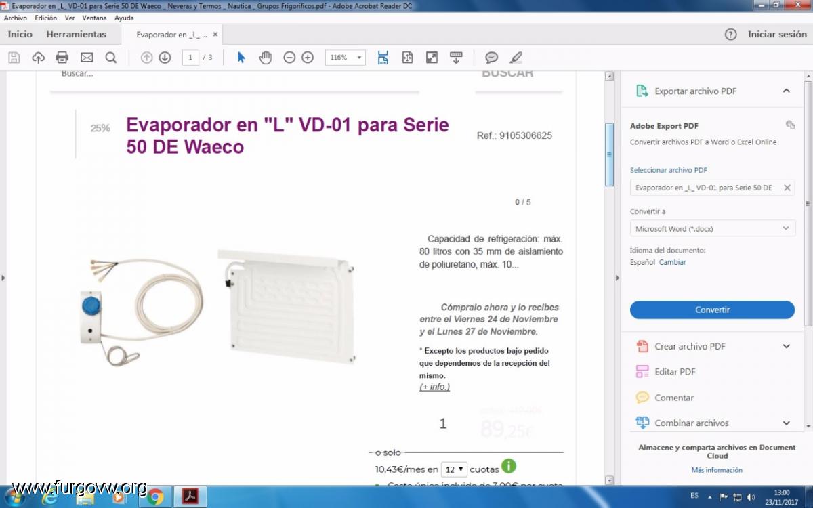Click the fit width scrolling icon

(x=383, y=58)
